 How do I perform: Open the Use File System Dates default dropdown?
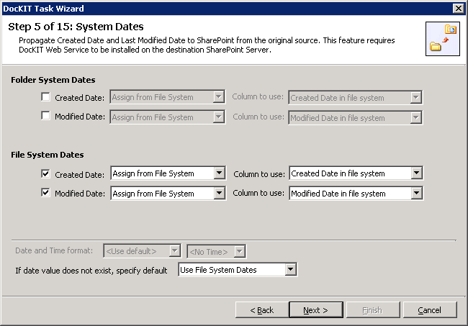(238, 270)
